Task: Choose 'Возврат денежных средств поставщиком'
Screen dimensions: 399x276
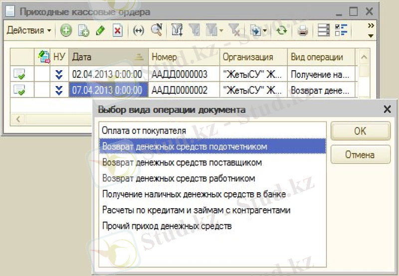Action: (212, 162)
